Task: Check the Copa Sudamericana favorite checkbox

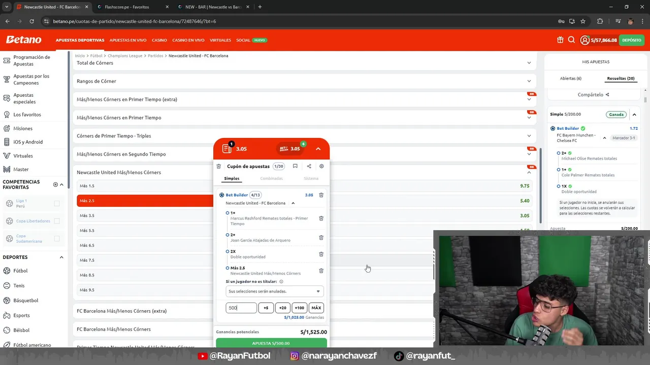Action: [x=57, y=239]
